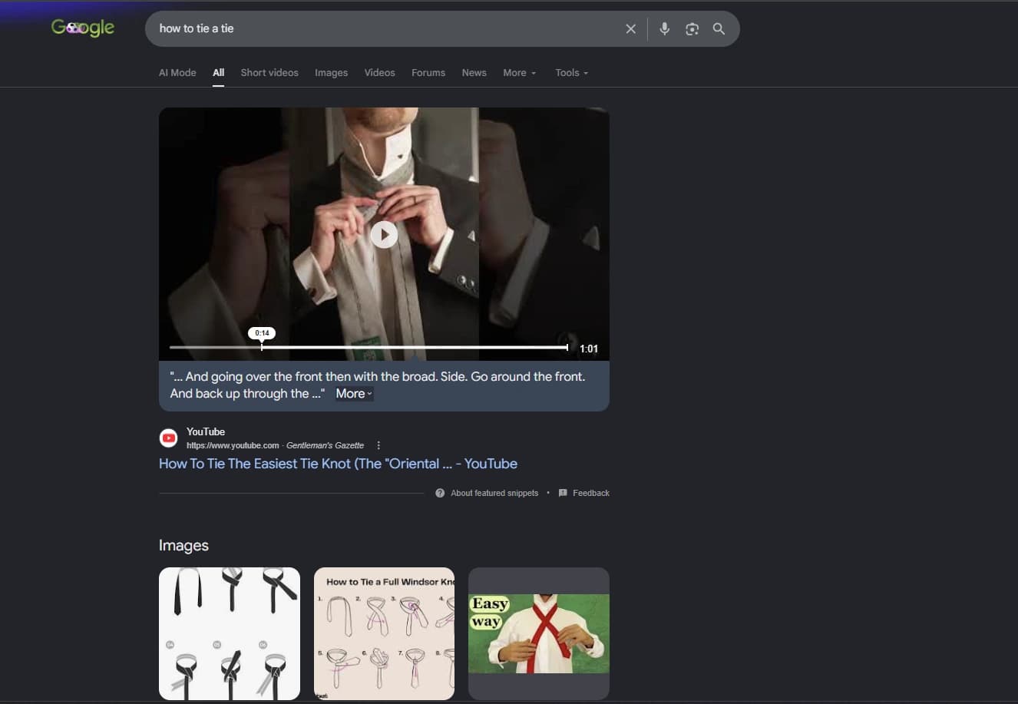The width and height of the screenshot is (1018, 704).
Task: Open the Forums tab
Action: point(428,73)
